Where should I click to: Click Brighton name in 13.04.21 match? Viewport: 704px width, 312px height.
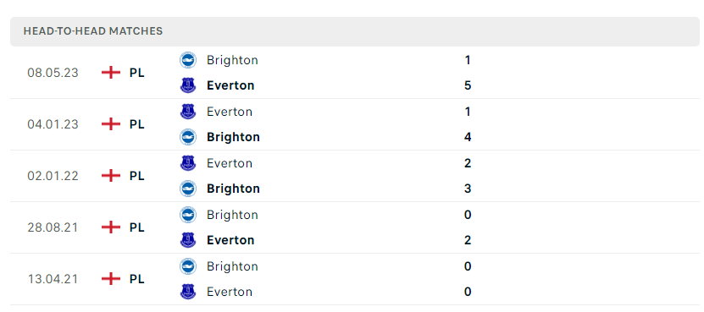tap(232, 266)
